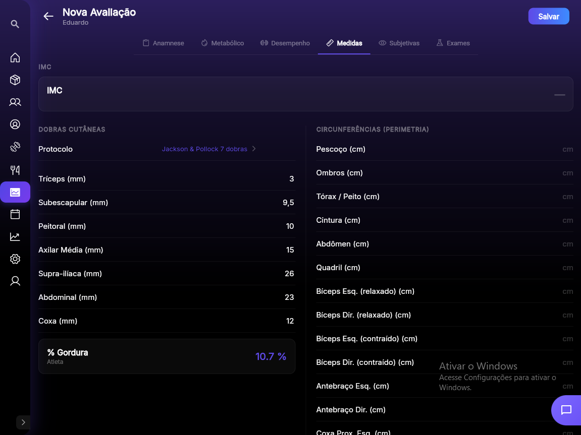This screenshot has height=435, width=581.
Task: Expand the sidebar with the chevron button
Action: tap(23, 422)
